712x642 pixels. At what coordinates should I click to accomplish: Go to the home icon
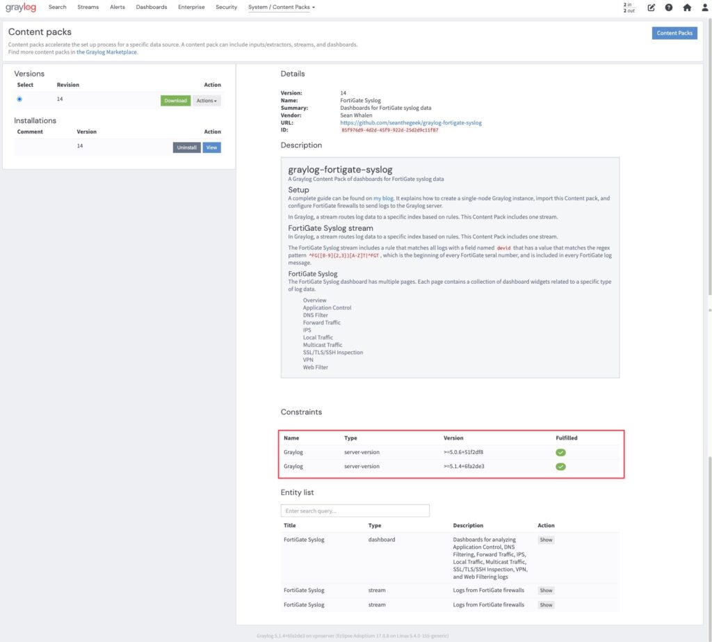686,7
